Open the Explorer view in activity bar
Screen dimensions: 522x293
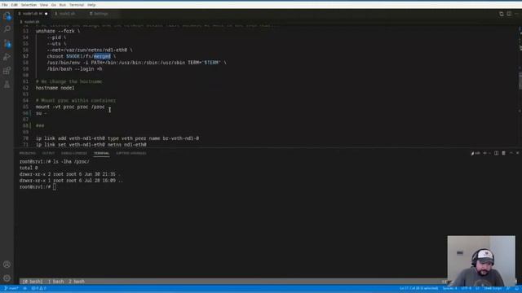tap(7, 16)
